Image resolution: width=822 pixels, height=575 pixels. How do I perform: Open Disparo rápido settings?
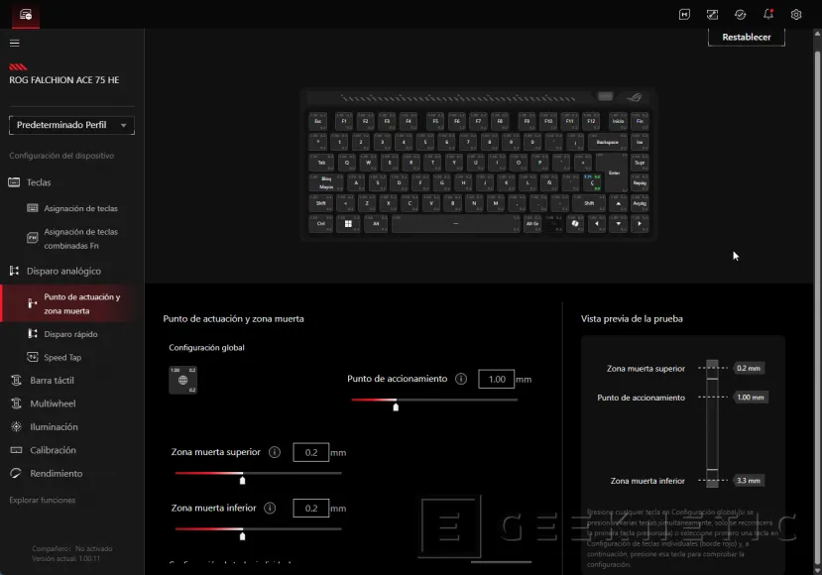tap(70, 334)
